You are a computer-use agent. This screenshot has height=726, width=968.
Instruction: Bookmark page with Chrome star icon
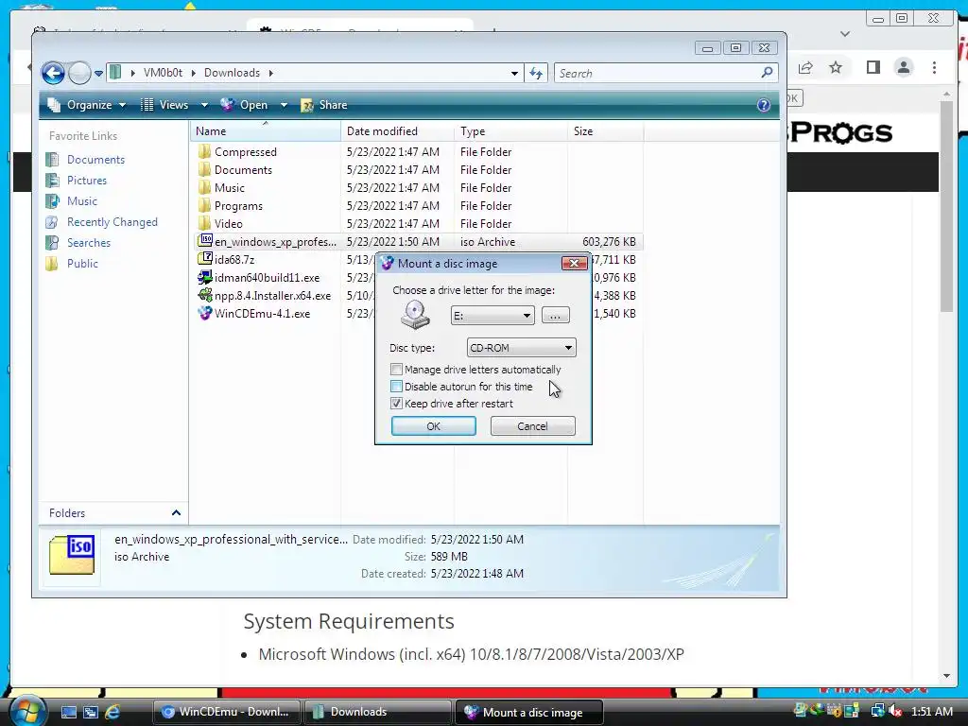tap(836, 67)
